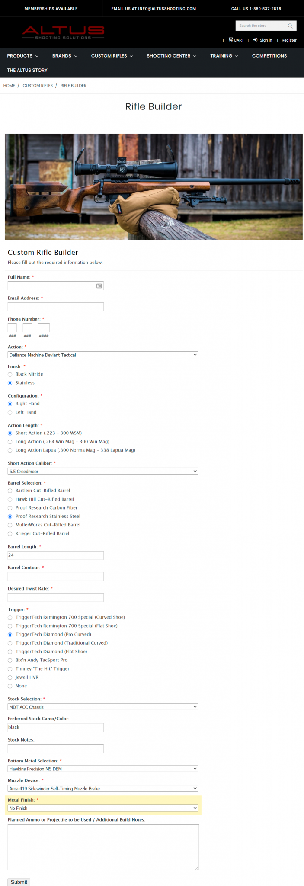Open the Stock Selection dropdown
The image size is (304, 886).
point(103,707)
